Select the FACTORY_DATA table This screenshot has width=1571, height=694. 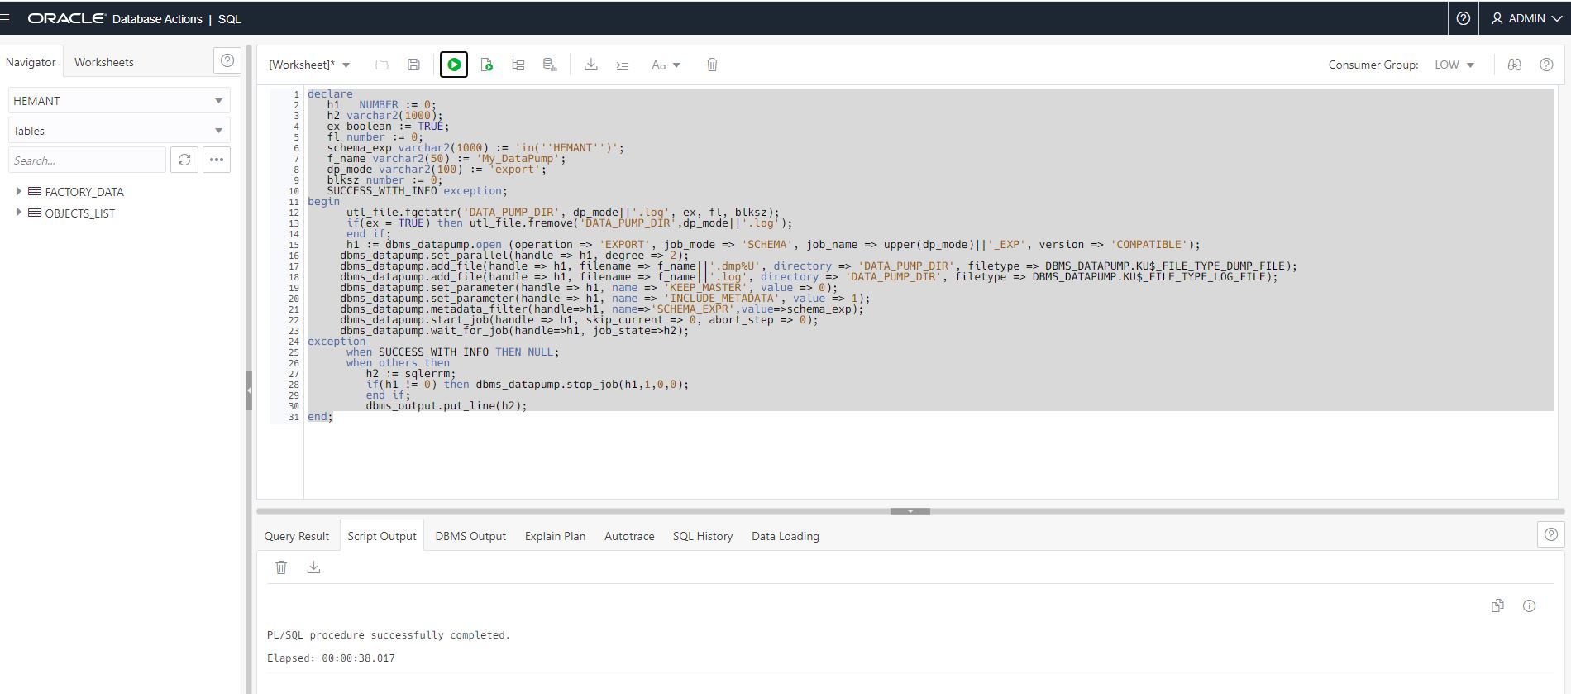point(84,192)
